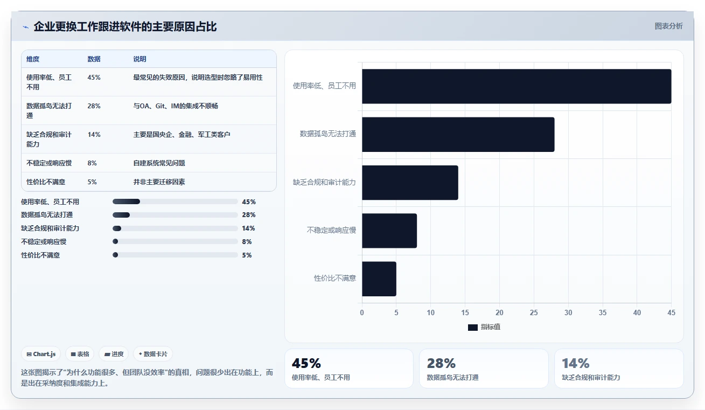
Task: Click the 不稳定或响应慢 chart bar
Action: 389,231
